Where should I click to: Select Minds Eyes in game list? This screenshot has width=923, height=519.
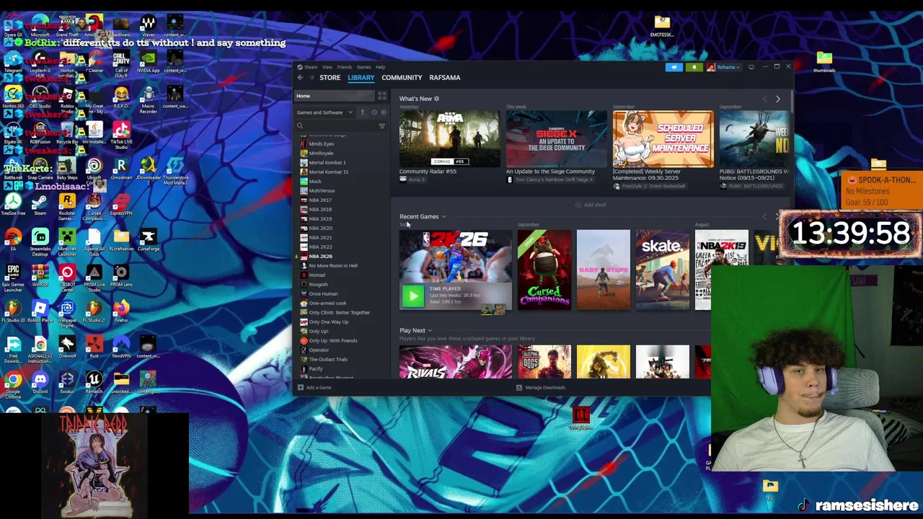[x=322, y=144]
